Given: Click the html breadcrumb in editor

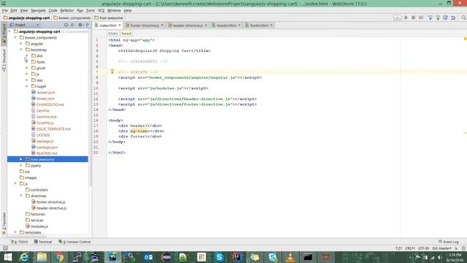Looking at the screenshot, I should (113, 34).
